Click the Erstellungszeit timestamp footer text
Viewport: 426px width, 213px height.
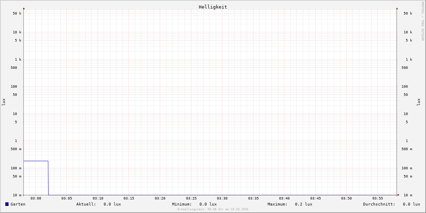pos(213,209)
